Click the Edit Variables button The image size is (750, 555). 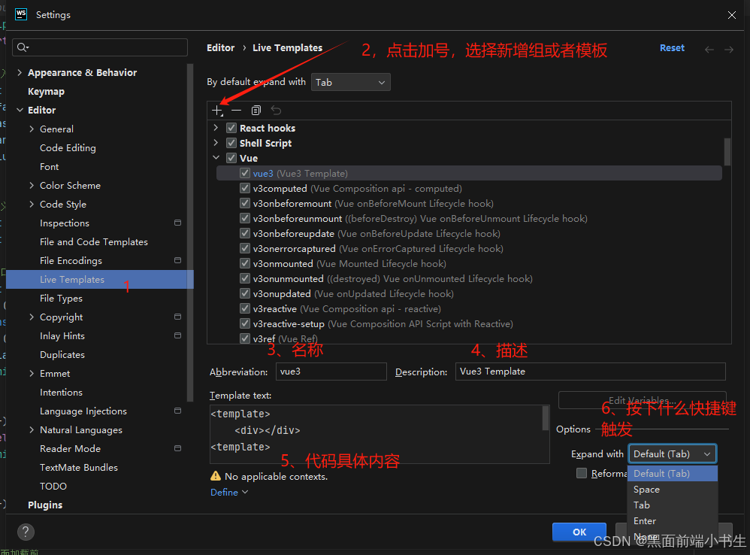point(642,400)
